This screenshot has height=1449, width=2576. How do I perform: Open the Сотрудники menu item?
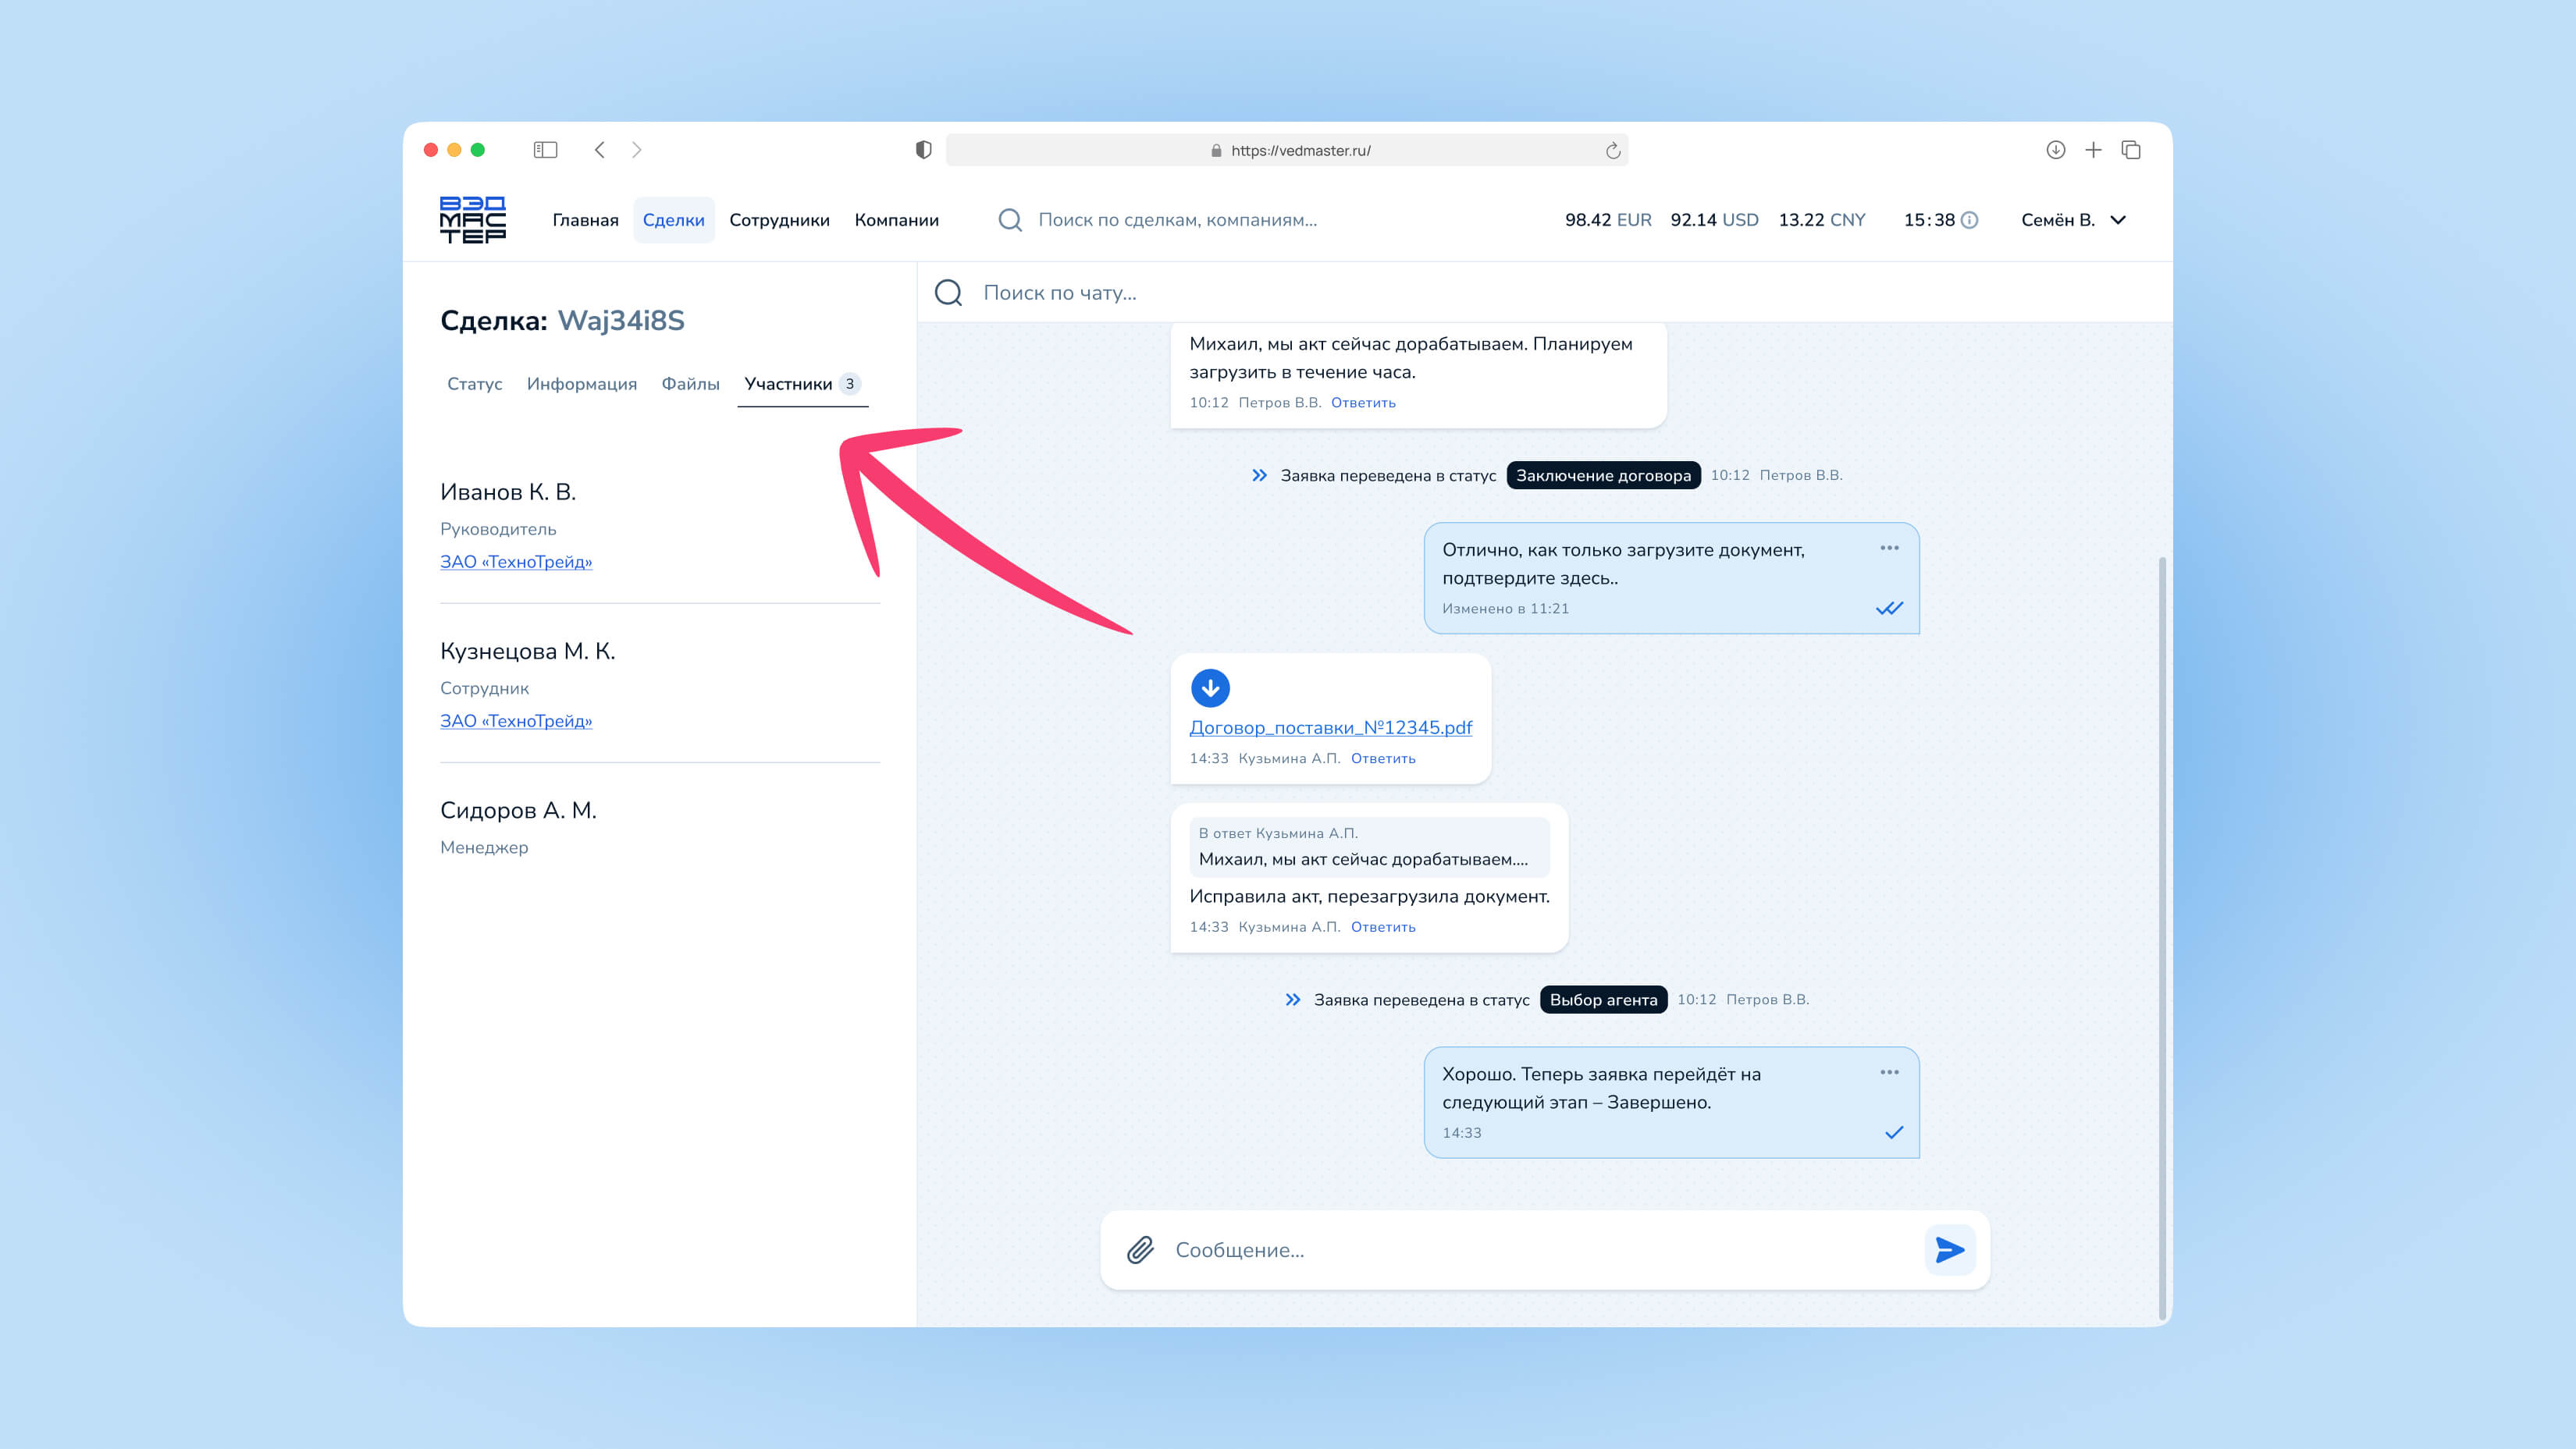tap(779, 220)
